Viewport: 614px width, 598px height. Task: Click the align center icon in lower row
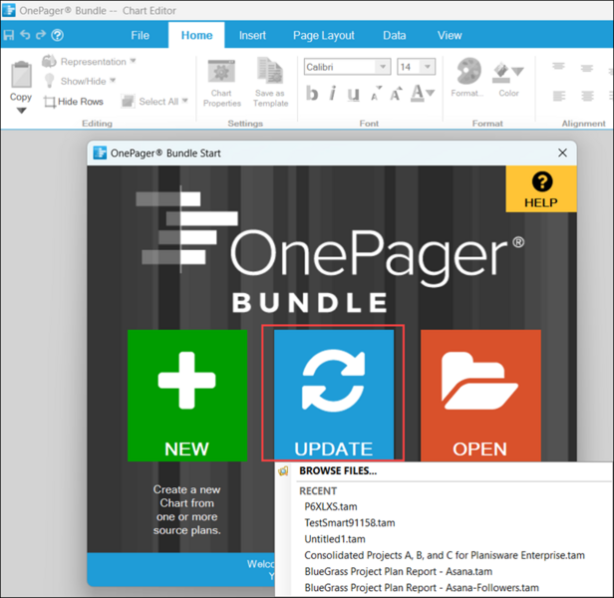[587, 96]
